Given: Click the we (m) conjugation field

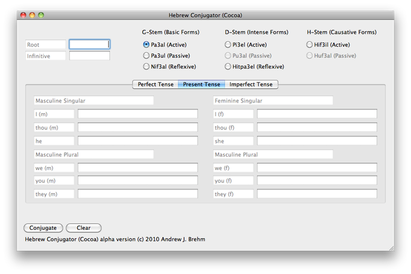Looking at the screenshot, I should click(x=137, y=167).
